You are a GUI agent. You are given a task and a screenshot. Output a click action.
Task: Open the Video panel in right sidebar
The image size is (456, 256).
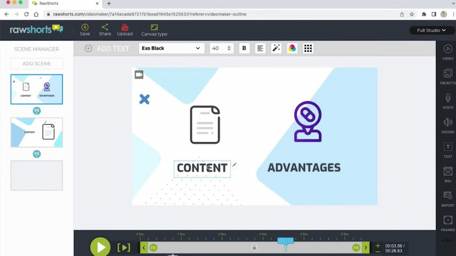click(x=447, y=52)
